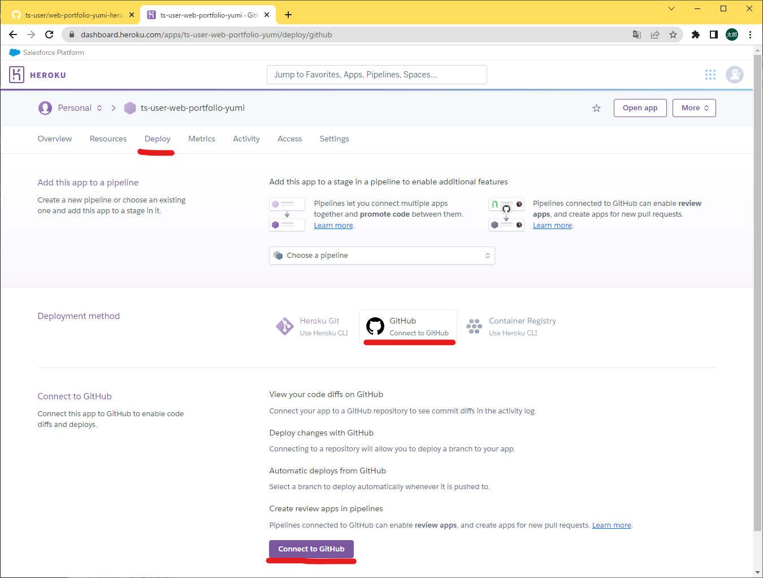
Task: Expand the Personal account switcher
Action: click(99, 108)
